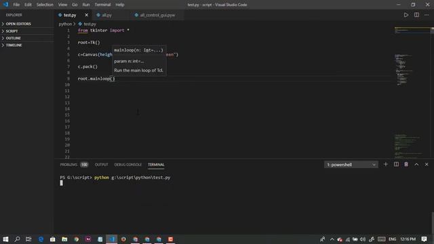This screenshot has width=434, height=244.
Task: Click the VS Code logo icon
Action: coord(5,5)
